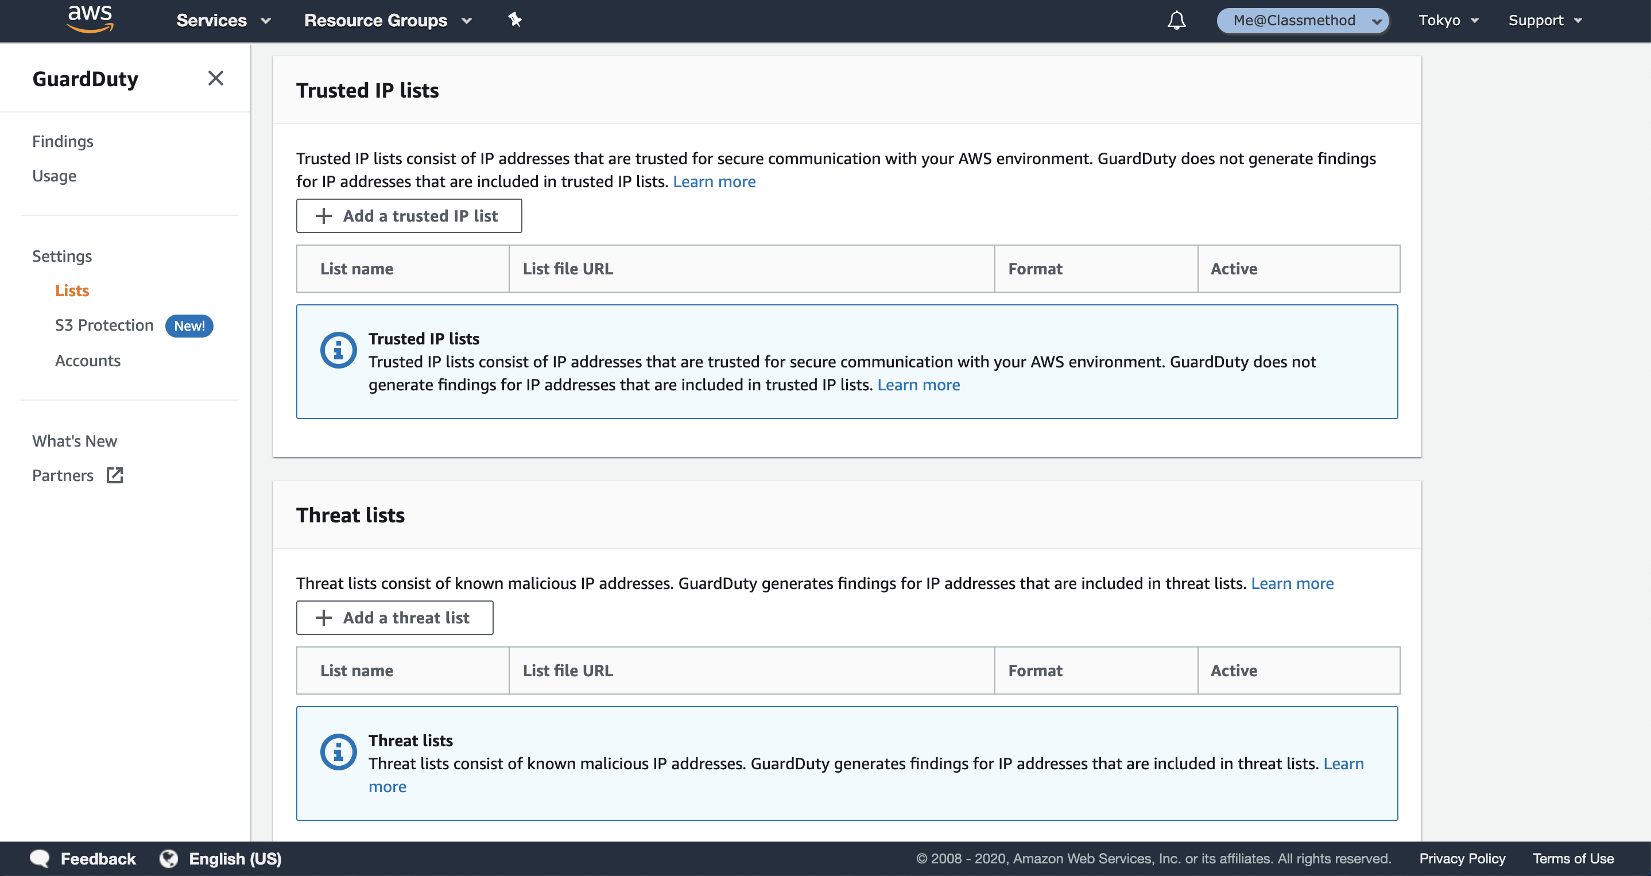This screenshot has width=1651, height=876.
Task: Open the Privacy Policy link
Action: pos(1462,859)
